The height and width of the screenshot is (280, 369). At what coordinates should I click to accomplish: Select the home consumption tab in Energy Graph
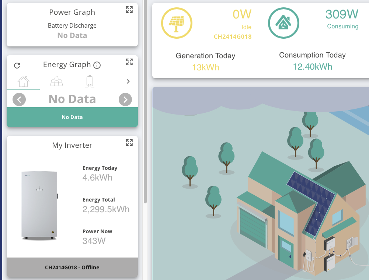(x=23, y=82)
